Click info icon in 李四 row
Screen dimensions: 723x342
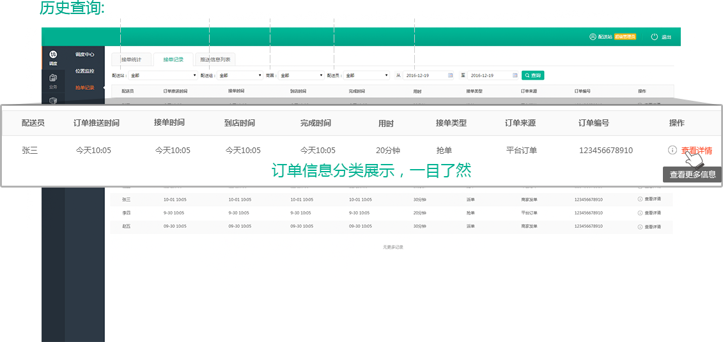pos(640,213)
